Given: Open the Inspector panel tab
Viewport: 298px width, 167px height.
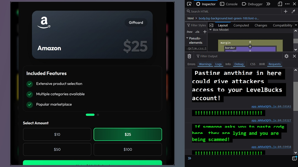Looking at the screenshot, I should [206, 4].
